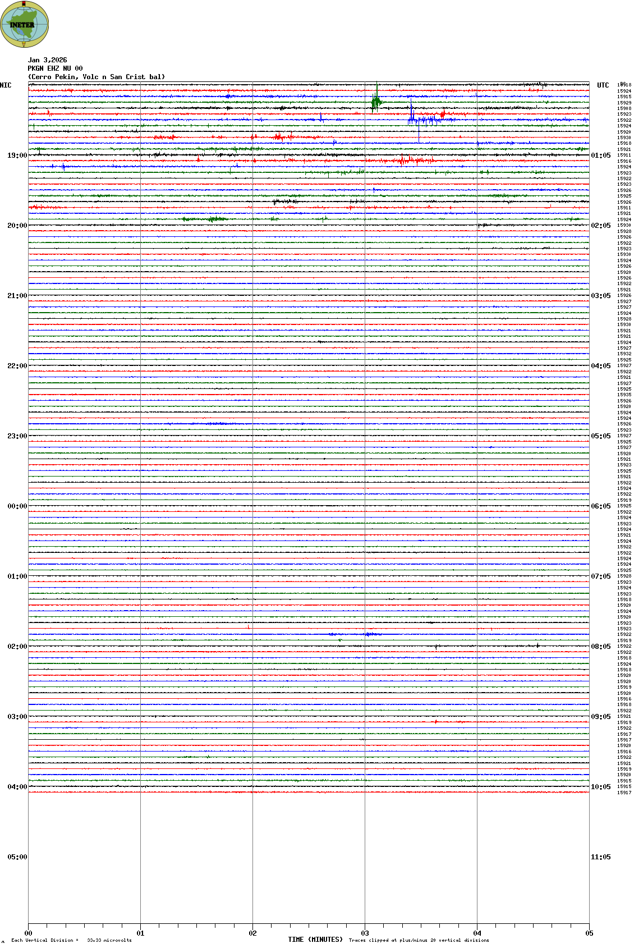634x948 pixels.
Task: Click the Jan 3,2026 date text
Action: [47, 60]
